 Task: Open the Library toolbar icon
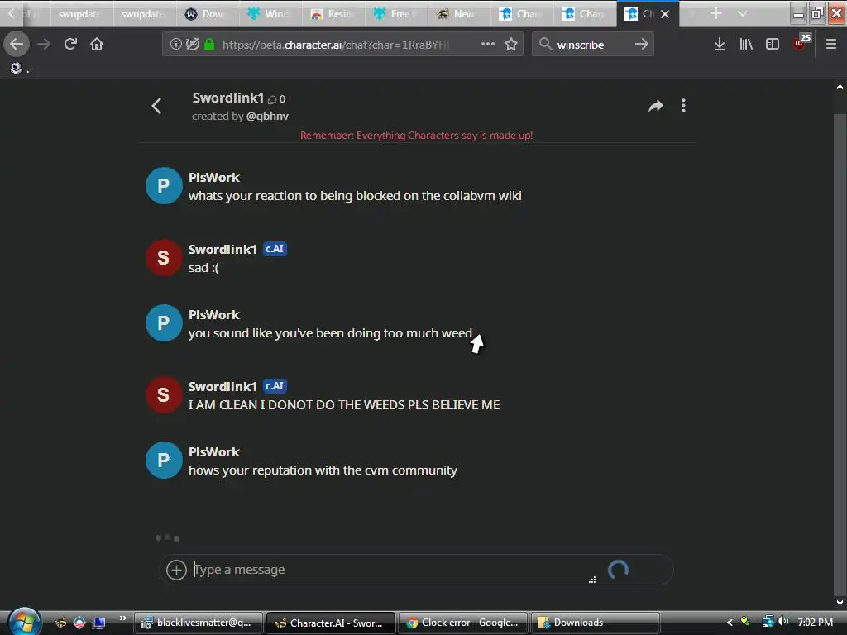click(x=746, y=45)
